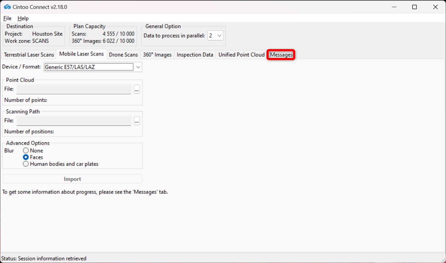
Task: Click the progress hint mentioning the 'Messages' tab
Action: point(85,192)
